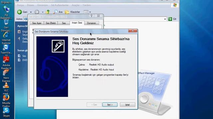Expand the Geri history dropdown arrow
The height and width of the screenshot is (119, 213).
[31, 12]
